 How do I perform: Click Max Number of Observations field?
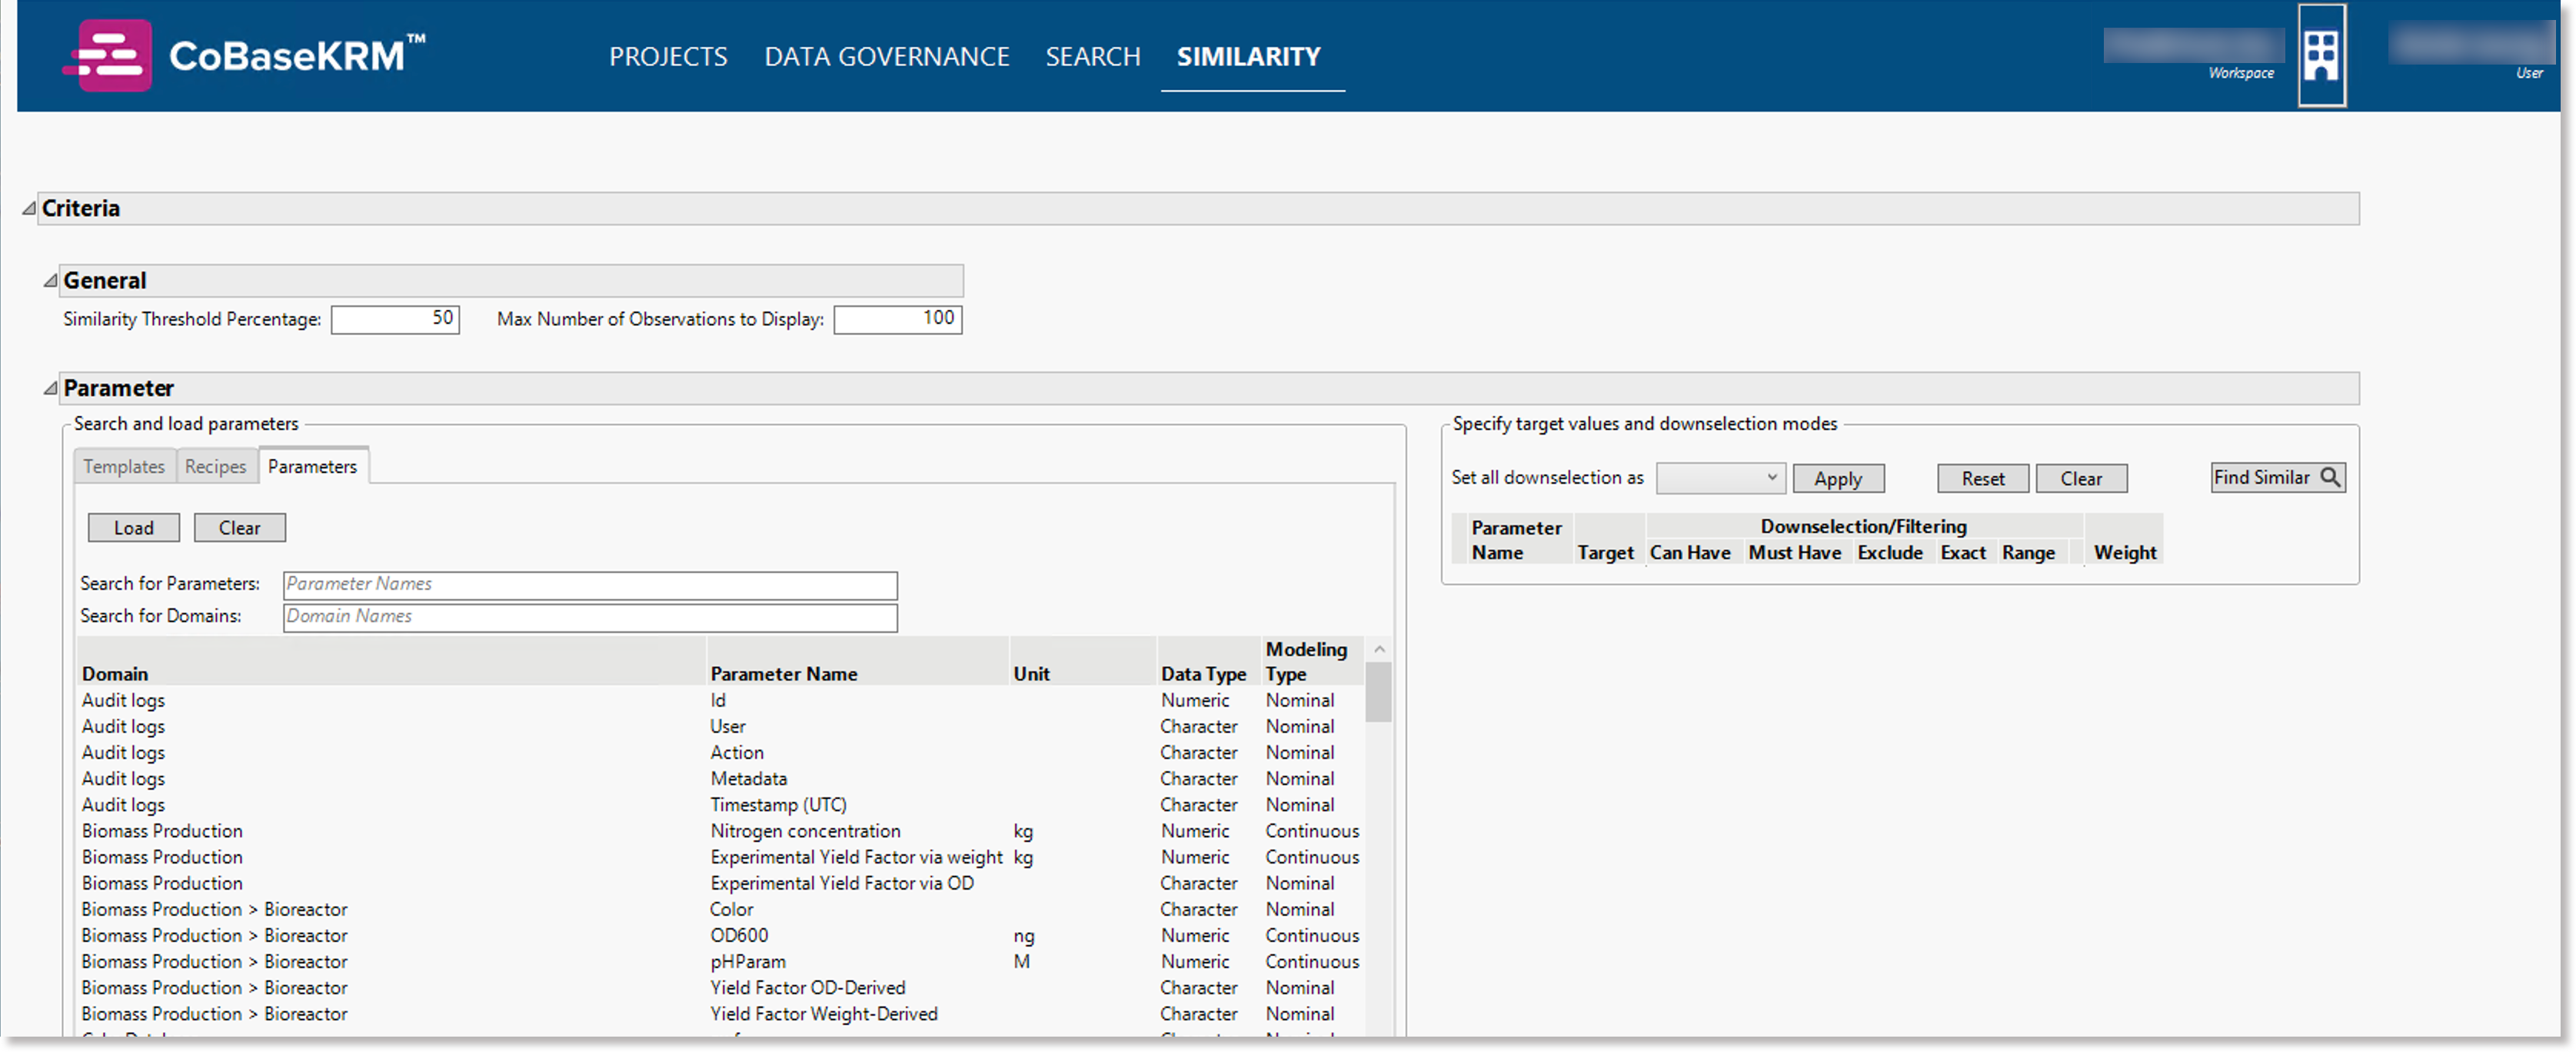point(897,320)
